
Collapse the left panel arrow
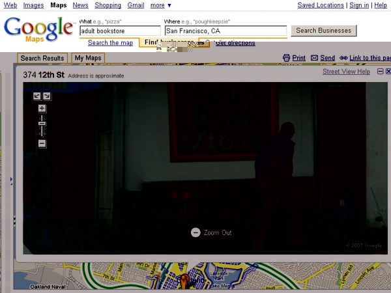[11, 180]
